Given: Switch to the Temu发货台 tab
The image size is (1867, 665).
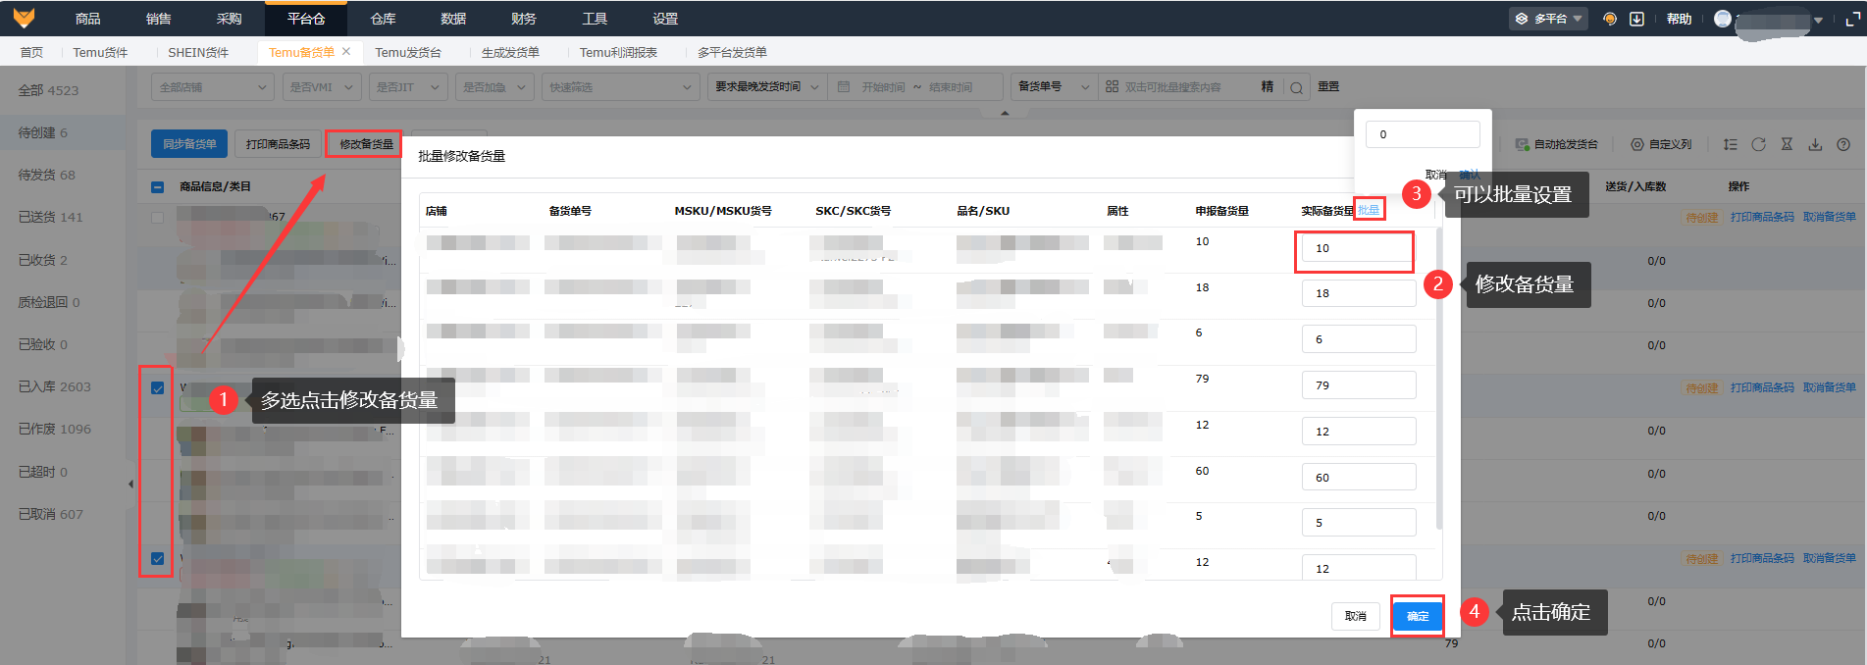Looking at the screenshot, I should [408, 52].
